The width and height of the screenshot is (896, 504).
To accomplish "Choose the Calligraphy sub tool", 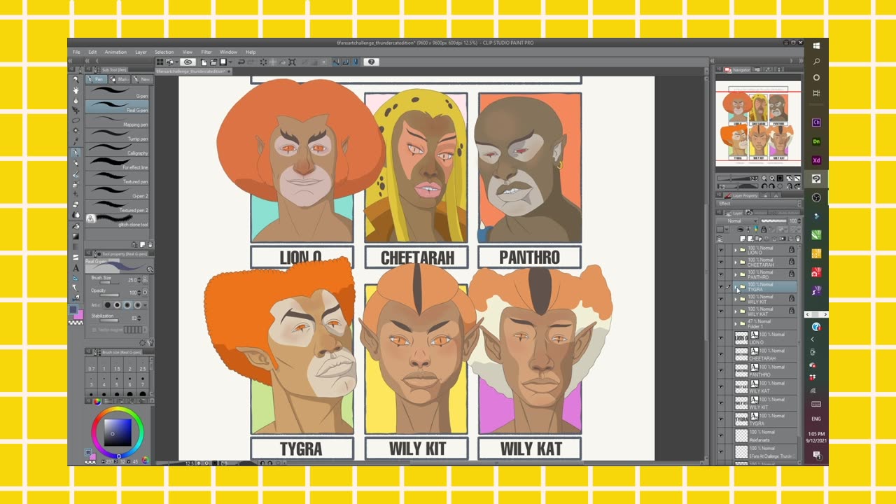I will (117, 149).
